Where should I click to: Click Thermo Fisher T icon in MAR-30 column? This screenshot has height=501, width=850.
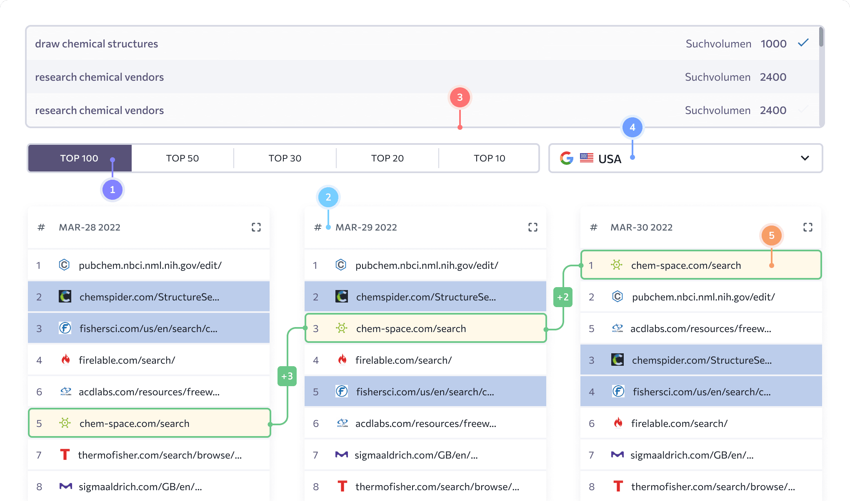click(618, 486)
